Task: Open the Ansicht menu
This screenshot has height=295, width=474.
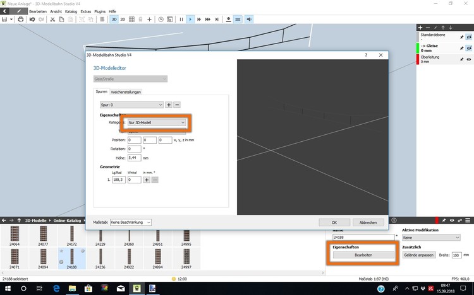Action: pos(56,11)
